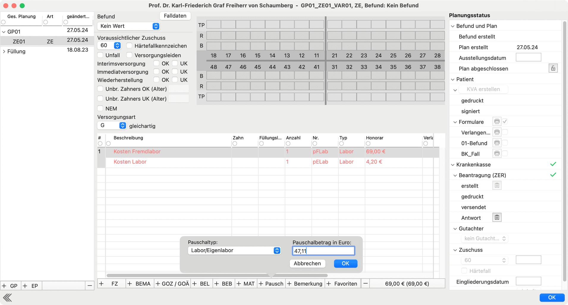Click the Eingliederungsdatum date field
Viewport: 568px width, 305px height.
(528, 281)
